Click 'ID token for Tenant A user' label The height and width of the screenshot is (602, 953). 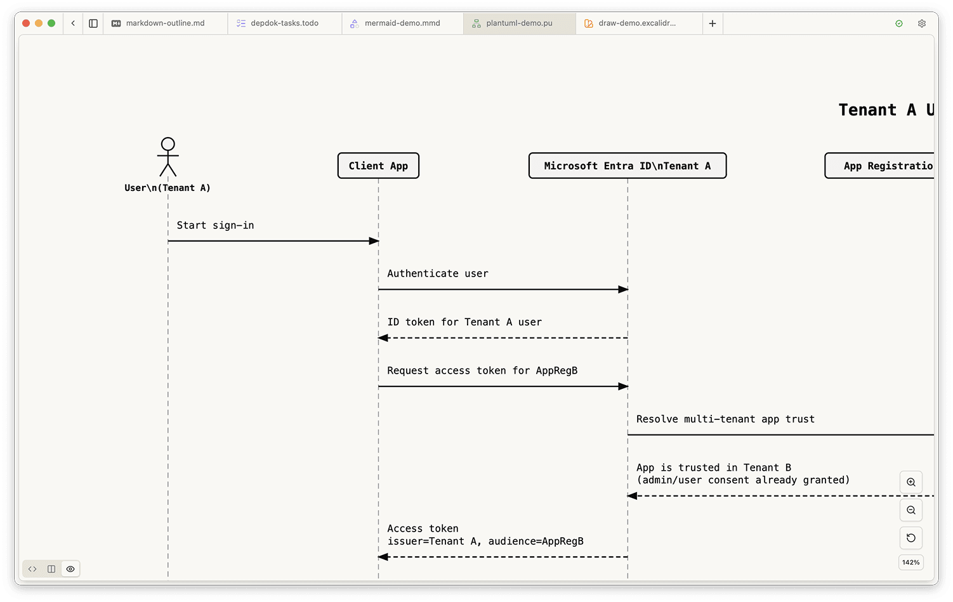pos(464,322)
